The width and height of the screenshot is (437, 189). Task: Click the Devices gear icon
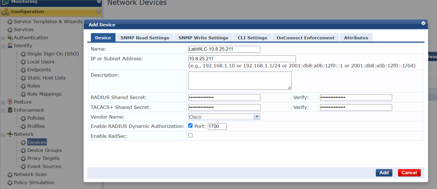[x=23, y=143]
